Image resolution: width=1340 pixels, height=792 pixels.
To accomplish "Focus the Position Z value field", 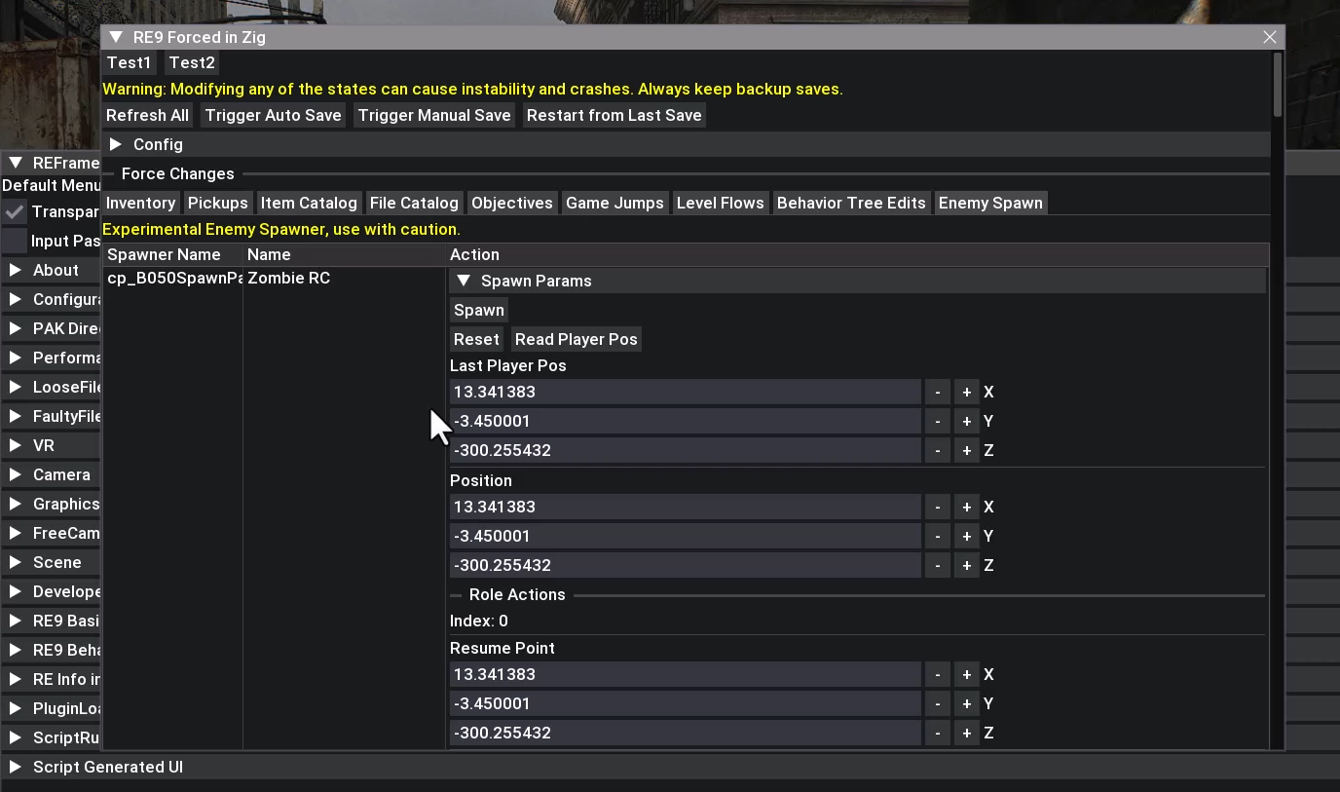I will tap(686, 565).
